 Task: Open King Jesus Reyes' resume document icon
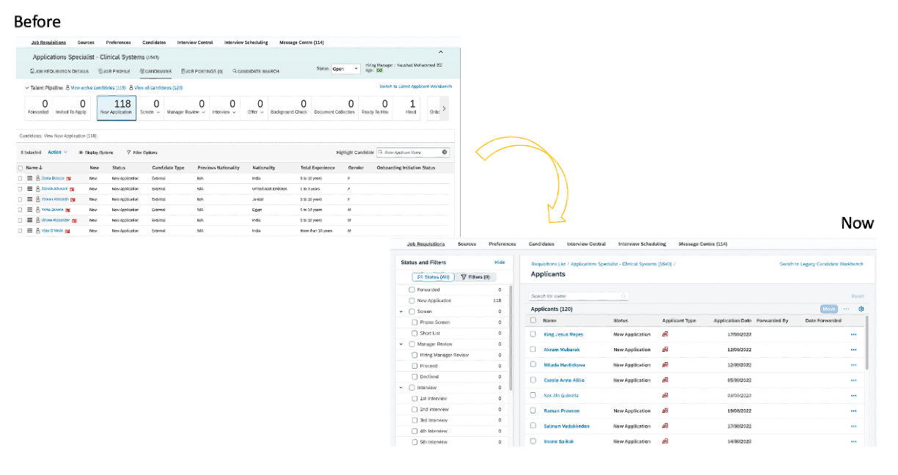pyautogui.click(x=665, y=334)
